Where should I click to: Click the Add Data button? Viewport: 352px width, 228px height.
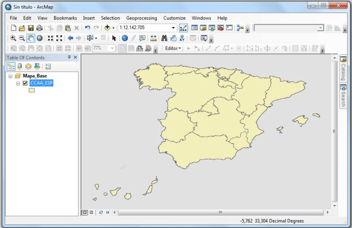(107, 28)
